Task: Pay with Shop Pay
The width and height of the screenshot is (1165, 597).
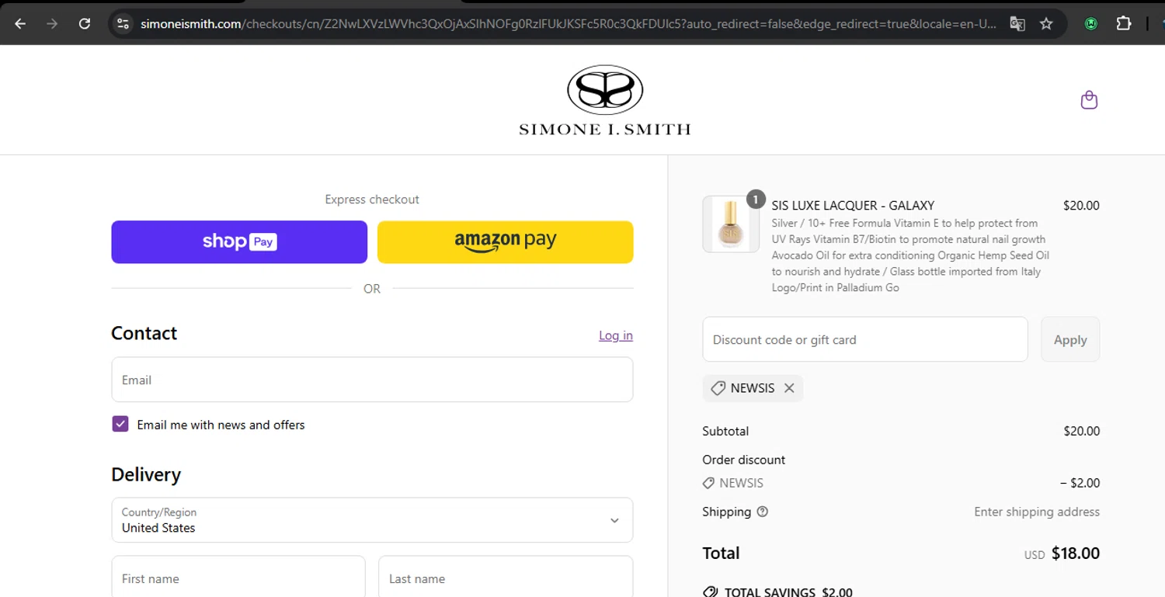Action: coord(239,242)
